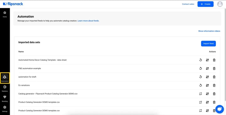The height and width of the screenshot is (115, 226).
Task: Select the Ex variations name
Action: pos(24,85)
